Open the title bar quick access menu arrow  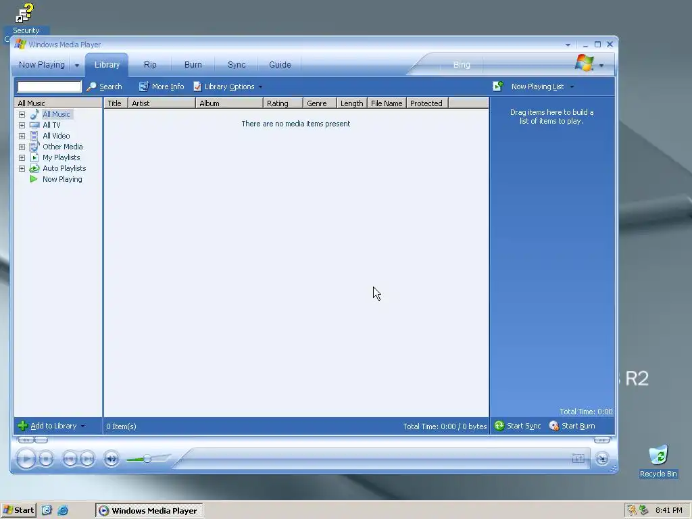coord(568,45)
